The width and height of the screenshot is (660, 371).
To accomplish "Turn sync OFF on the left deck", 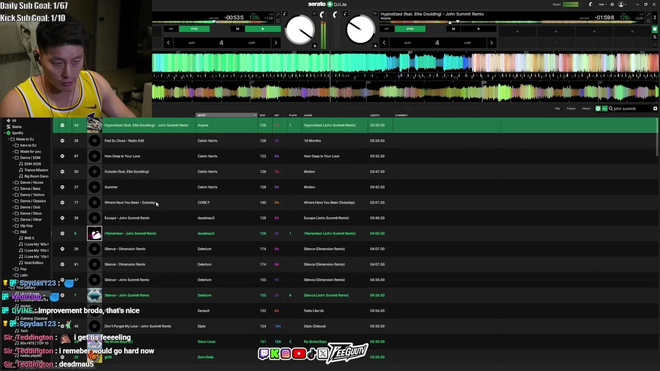I will [171, 29].
